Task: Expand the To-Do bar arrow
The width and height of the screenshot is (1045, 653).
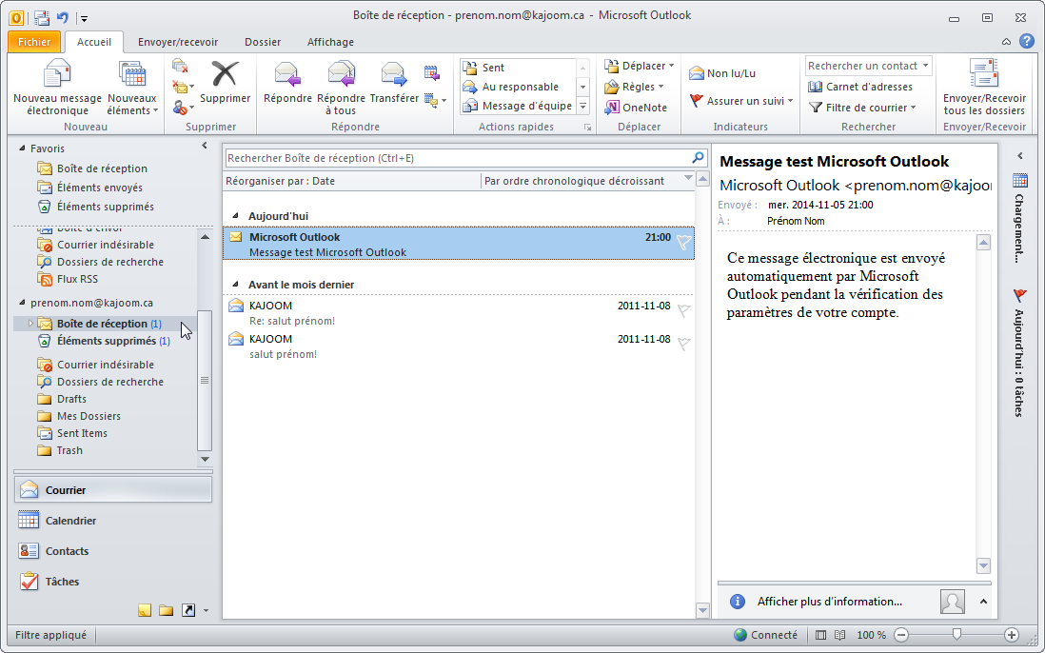Action: coord(1019,156)
